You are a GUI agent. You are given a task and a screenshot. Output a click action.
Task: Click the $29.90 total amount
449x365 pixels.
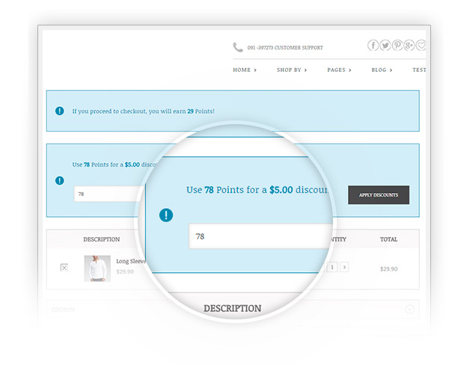point(388,269)
